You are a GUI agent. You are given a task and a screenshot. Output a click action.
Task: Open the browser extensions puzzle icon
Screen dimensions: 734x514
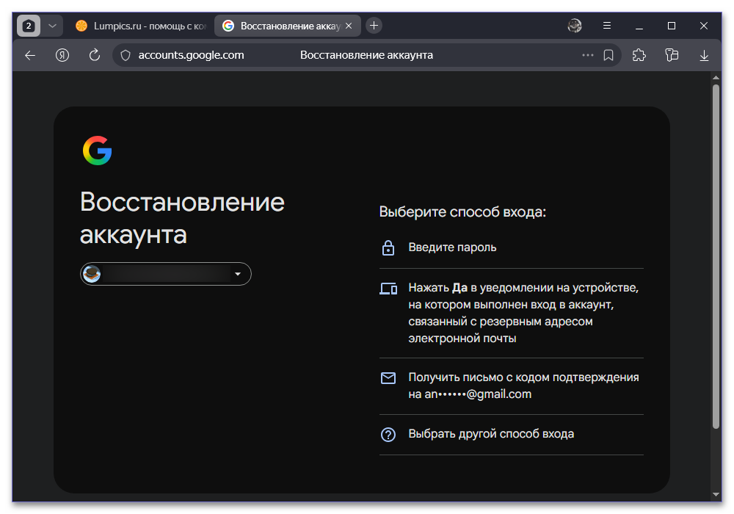[x=639, y=55]
